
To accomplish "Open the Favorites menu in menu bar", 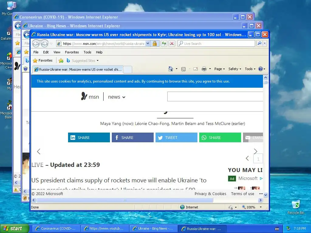I will point(72,52).
